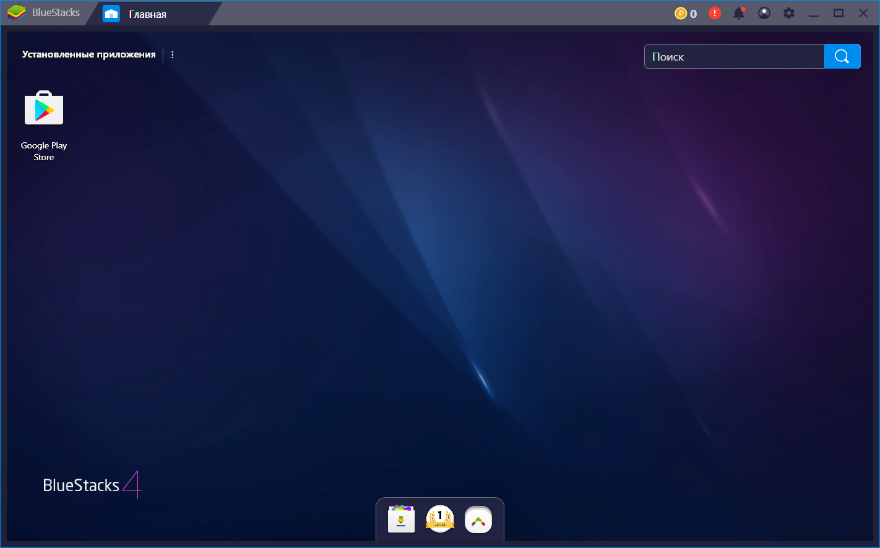The image size is (880, 548).
Task: Open the three-dot menu beside Установленные приложения
Action: pos(173,54)
